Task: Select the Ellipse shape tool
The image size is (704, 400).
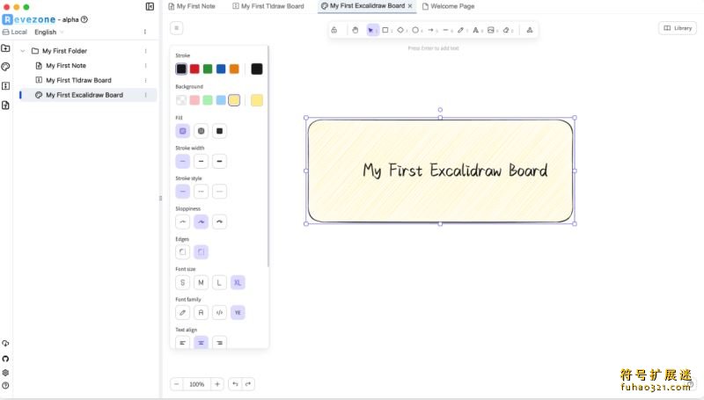Action: coord(415,30)
